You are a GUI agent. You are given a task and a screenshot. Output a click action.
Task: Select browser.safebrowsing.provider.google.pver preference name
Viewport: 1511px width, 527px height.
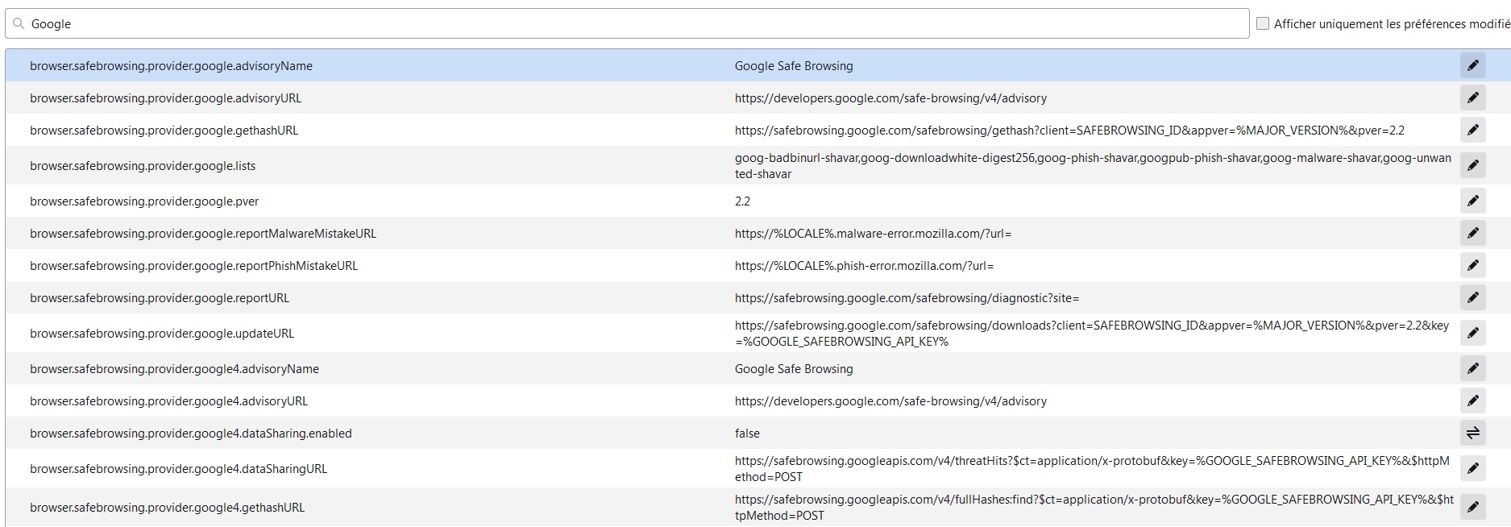(144, 201)
